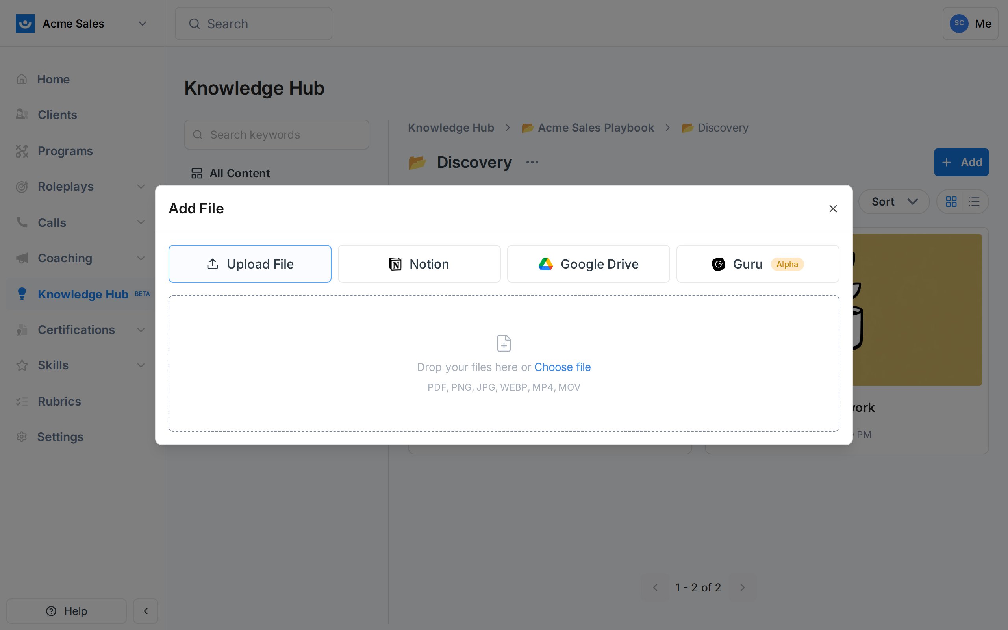Expand the Skills section chevron
Screen dimensions: 1008x630
[x=141, y=365]
